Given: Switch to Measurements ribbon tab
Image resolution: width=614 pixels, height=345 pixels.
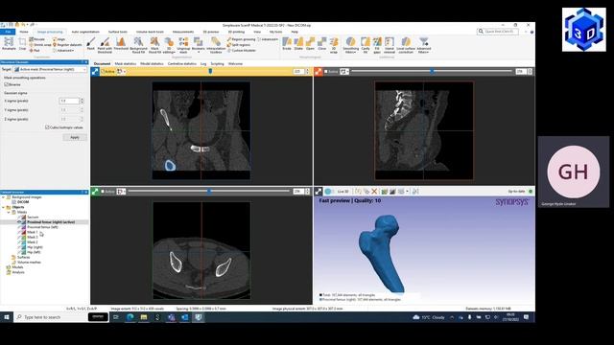Looking at the screenshot, I should [183, 32].
